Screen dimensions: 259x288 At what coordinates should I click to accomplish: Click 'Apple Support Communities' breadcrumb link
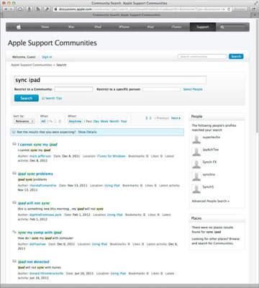tap(32, 65)
